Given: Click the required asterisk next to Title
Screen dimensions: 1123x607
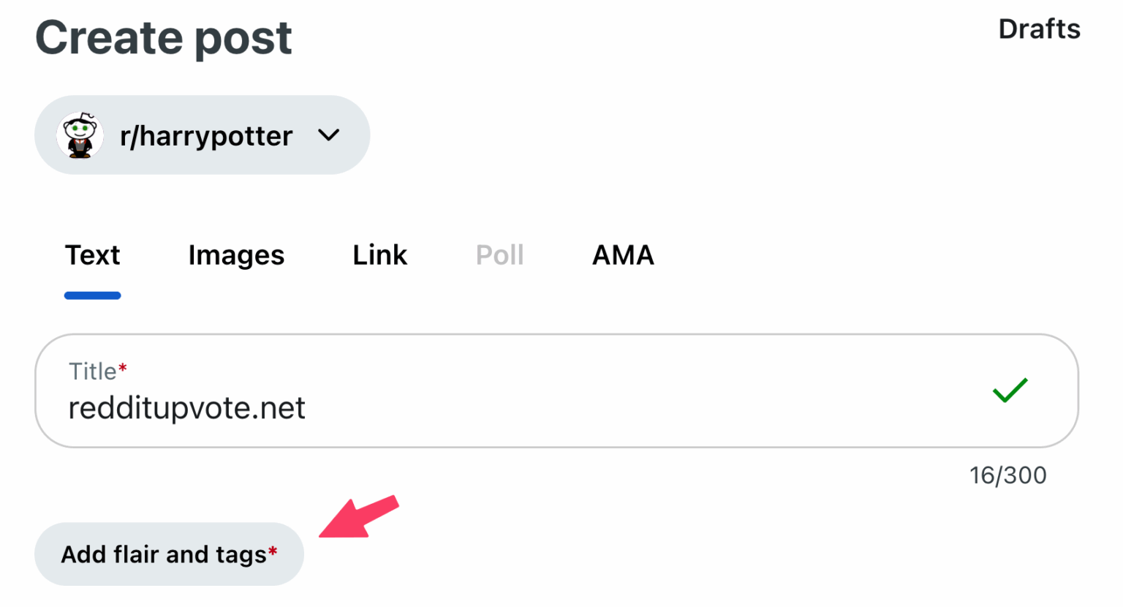Looking at the screenshot, I should [121, 366].
